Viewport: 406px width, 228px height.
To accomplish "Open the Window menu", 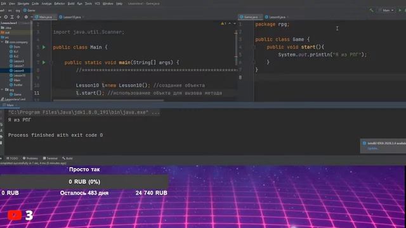I will [x=108, y=4].
